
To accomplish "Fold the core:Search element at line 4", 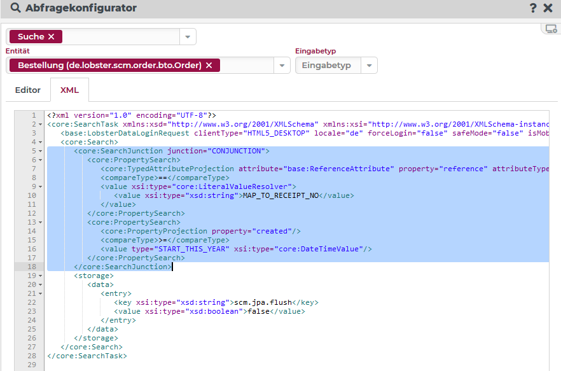I will [41, 143].
